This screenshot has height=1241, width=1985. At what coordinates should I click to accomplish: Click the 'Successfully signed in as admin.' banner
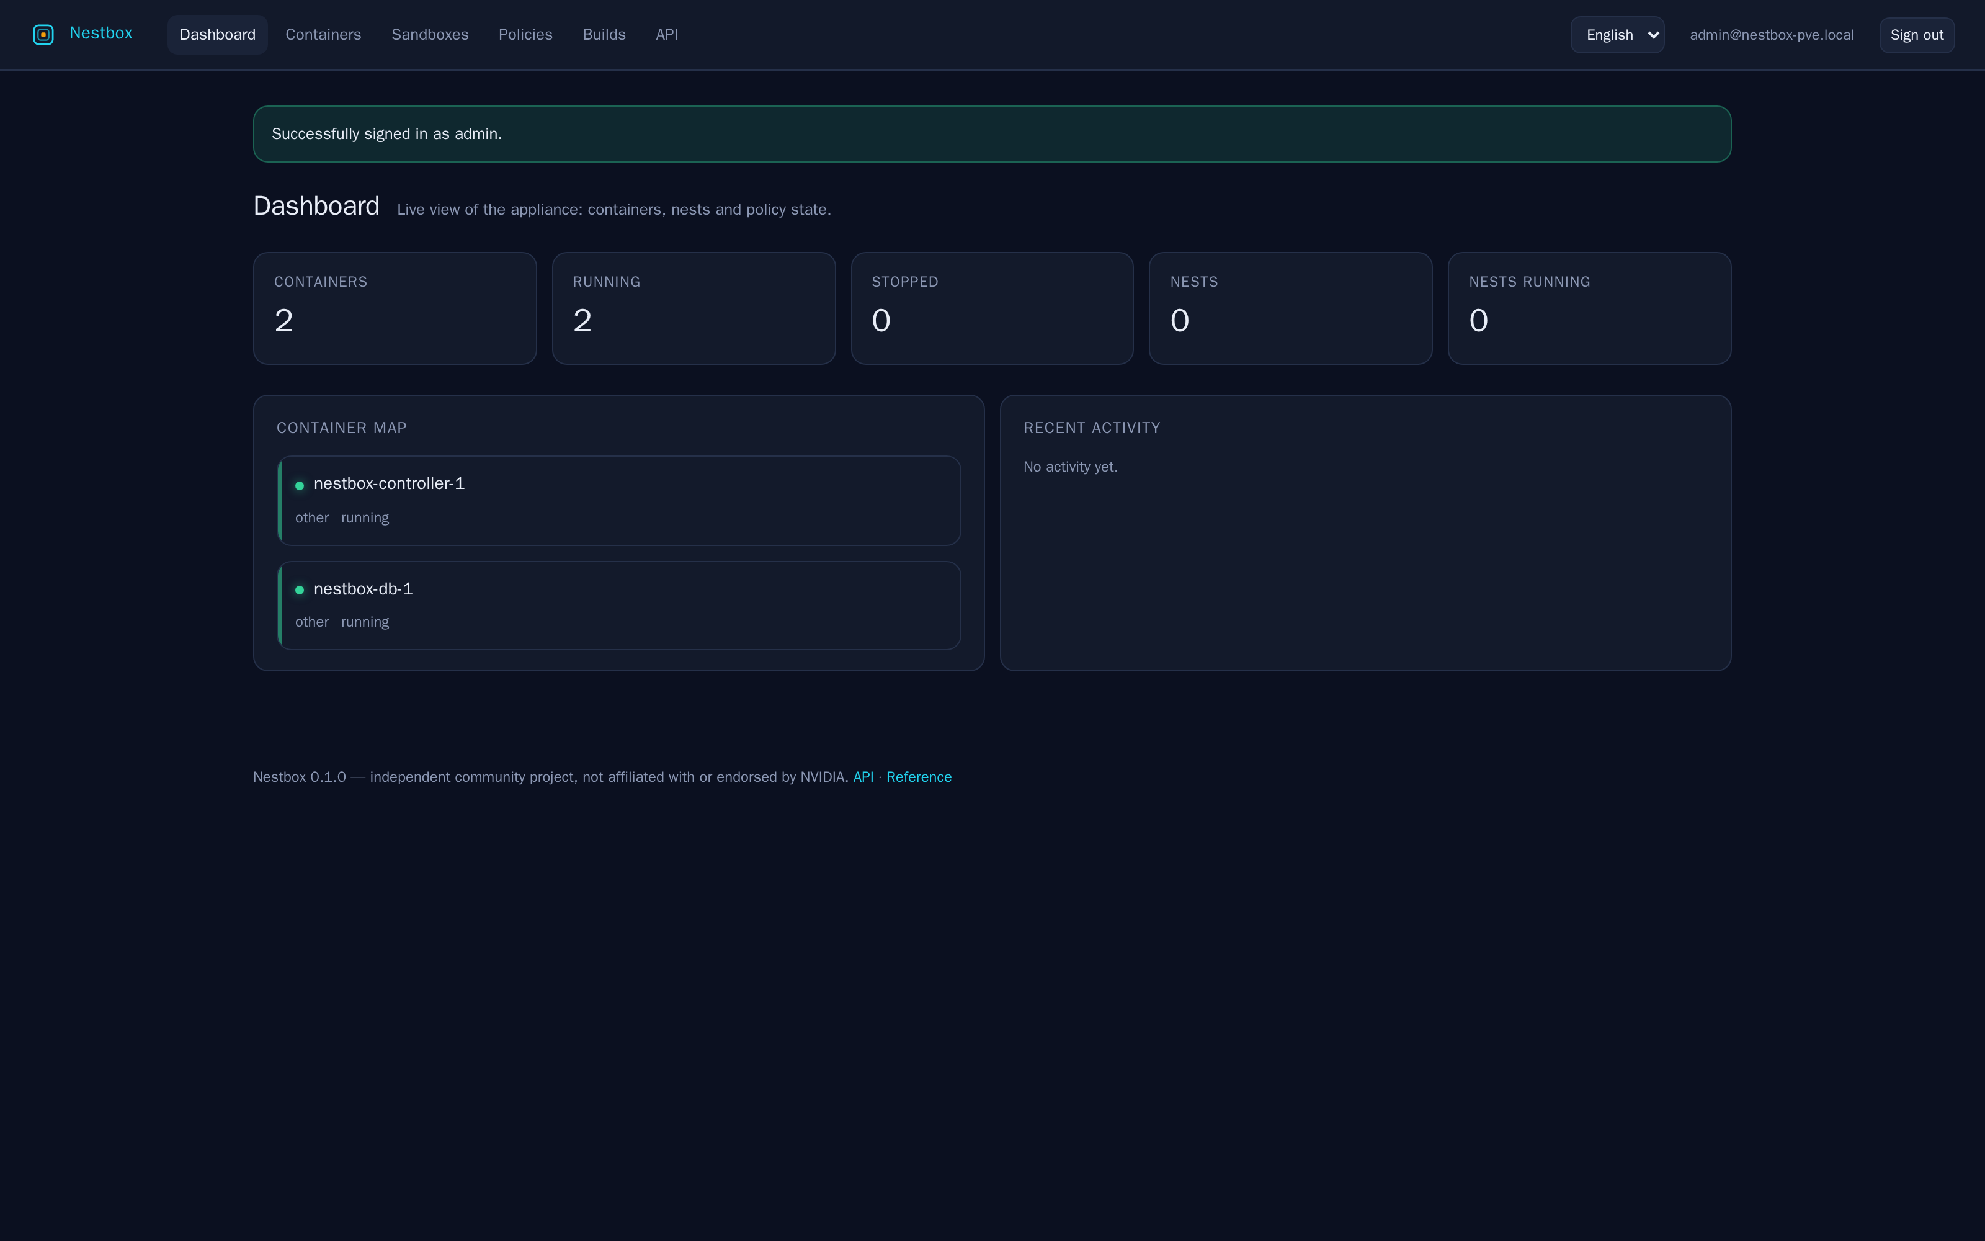pos(992,134)
